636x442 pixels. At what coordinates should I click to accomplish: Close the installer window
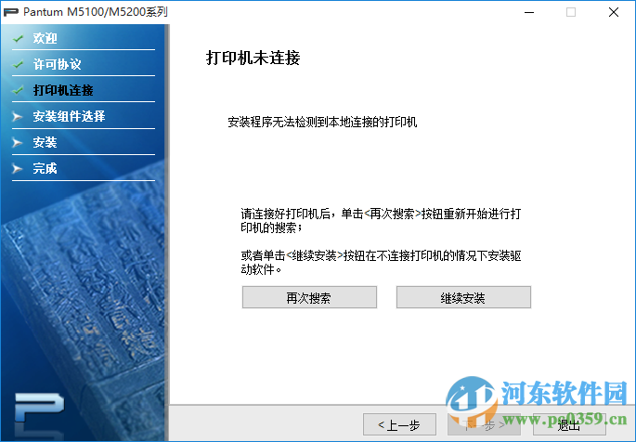(614, 12)
